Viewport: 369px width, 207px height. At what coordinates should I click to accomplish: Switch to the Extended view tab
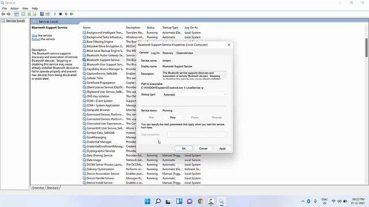coord(38,188)
